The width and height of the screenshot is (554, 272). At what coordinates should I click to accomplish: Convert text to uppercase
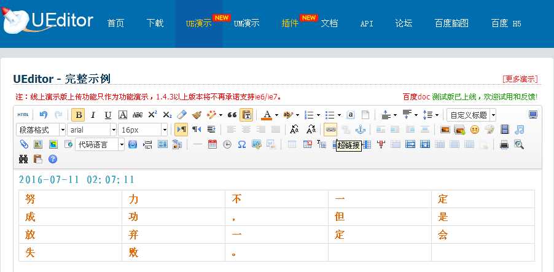tap(294, 130)
